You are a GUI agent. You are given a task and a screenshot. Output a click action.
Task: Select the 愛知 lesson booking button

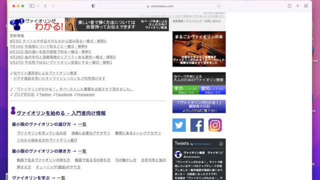pyautogui.click(x=212, y=90)
